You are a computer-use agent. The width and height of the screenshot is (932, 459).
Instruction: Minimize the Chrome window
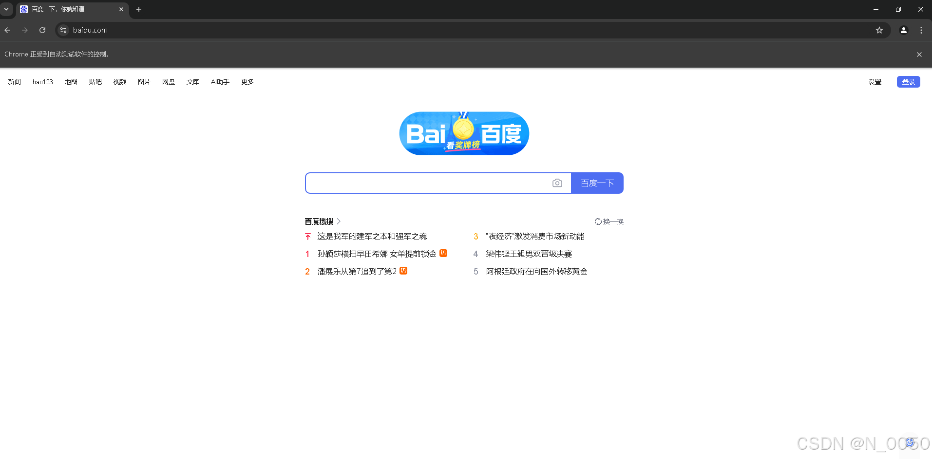pos(876,9)
